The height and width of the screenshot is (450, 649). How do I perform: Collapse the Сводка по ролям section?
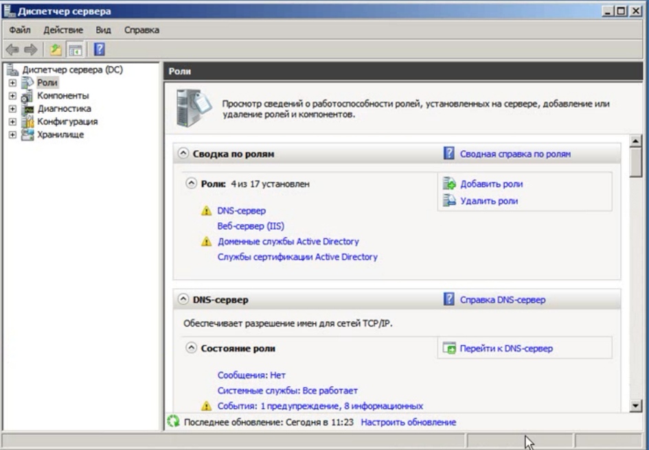pyautogui.click(x=183, y=154)
